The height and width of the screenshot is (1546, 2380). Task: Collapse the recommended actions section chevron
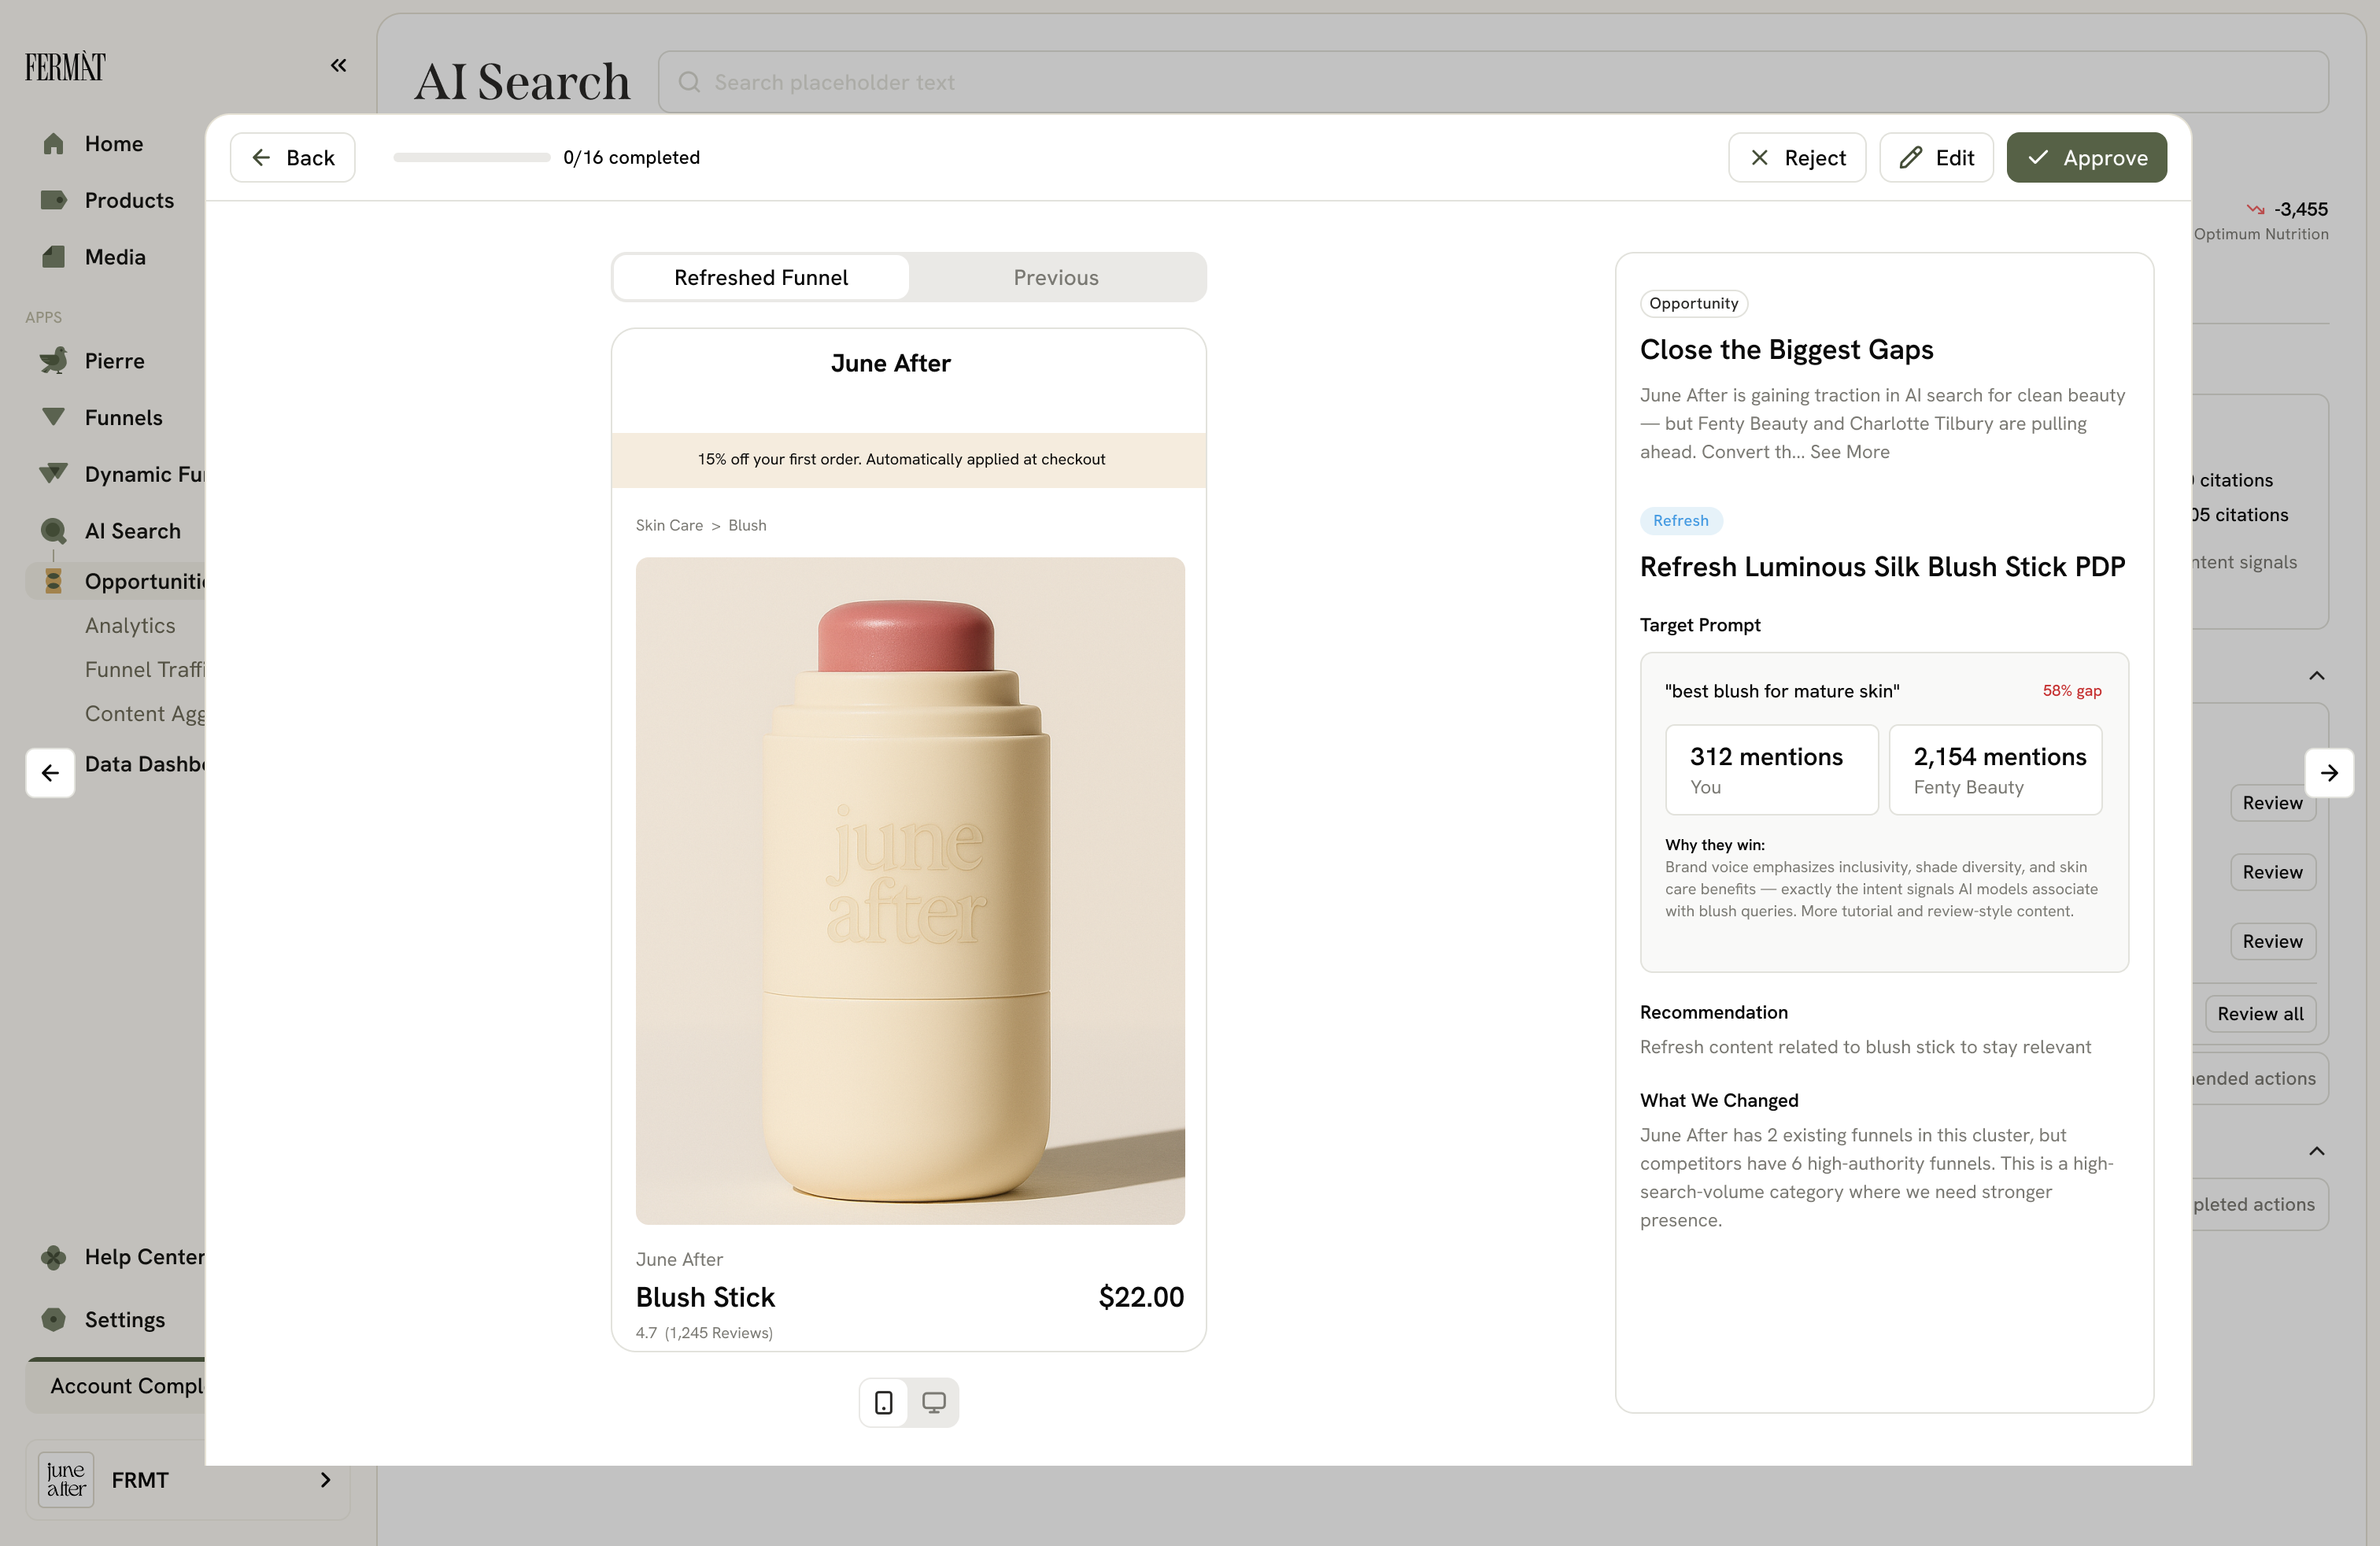coord(2316,676)
